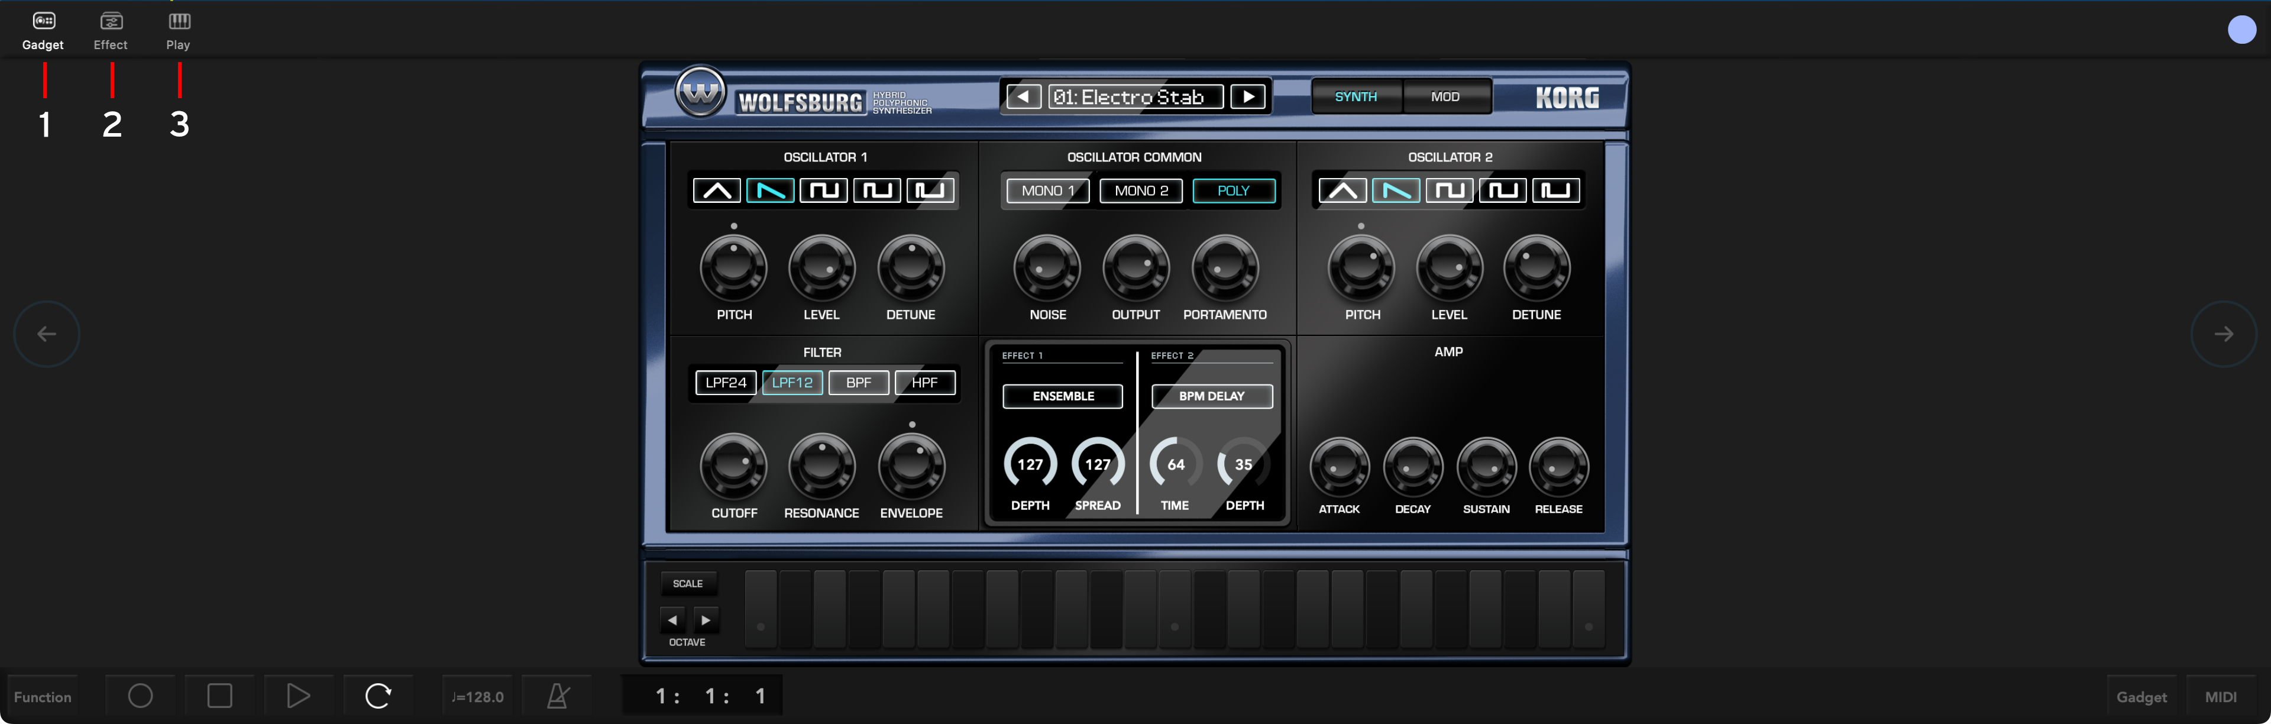Image resolution: width=2271 pixels, height=724 pixels.
Task: Select triangle waveform for Oscillator 1
Action: click(x=717, y=190)
